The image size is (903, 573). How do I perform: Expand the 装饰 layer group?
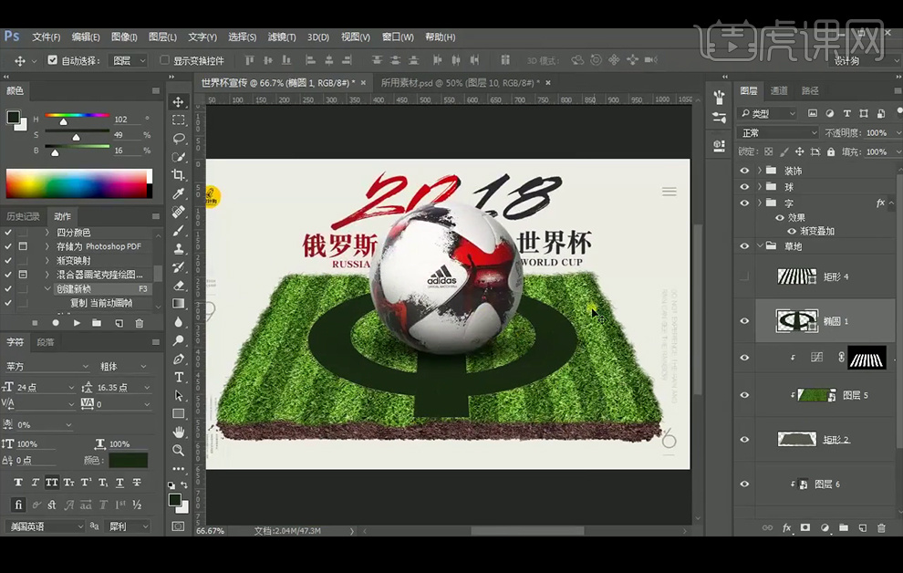(760, 171)
